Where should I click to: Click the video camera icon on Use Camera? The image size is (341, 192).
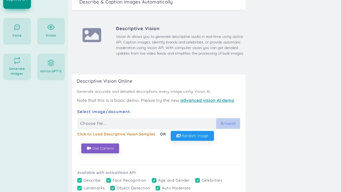point(89,149)
